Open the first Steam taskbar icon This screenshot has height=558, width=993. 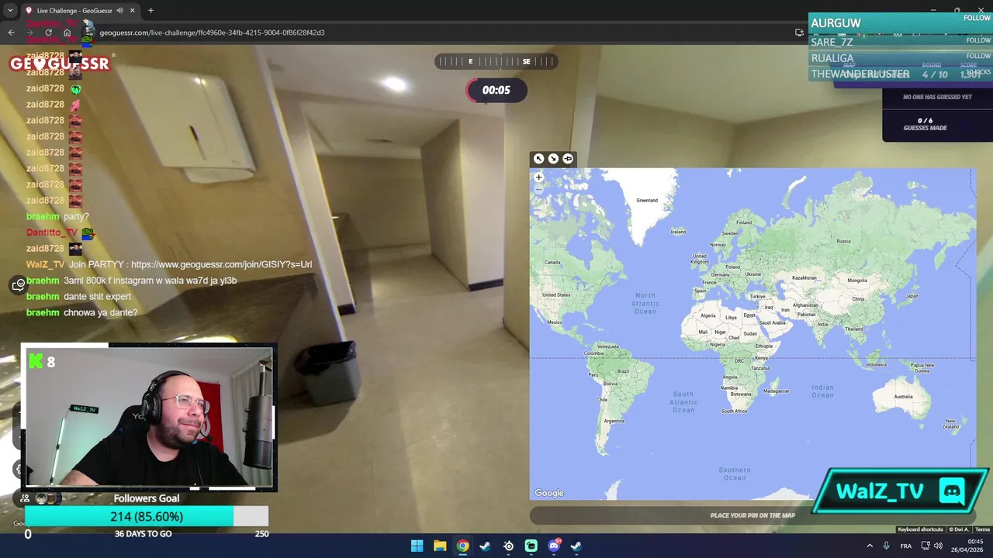[x=485, y=546]
